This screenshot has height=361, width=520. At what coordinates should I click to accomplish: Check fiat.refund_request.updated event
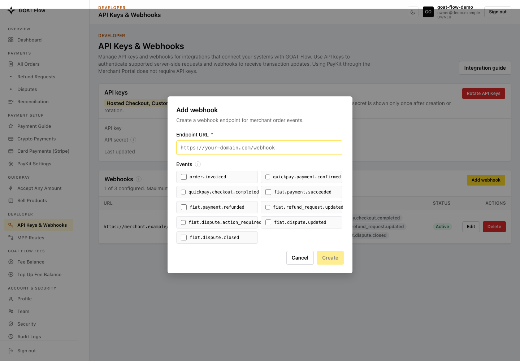tap(268, 207)
